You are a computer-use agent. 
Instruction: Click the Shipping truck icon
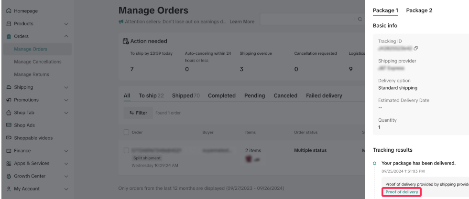[x=9, y=87]
